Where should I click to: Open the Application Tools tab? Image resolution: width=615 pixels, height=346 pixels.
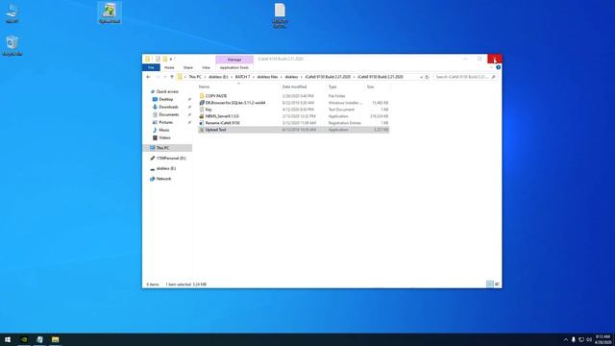[234, 68]
